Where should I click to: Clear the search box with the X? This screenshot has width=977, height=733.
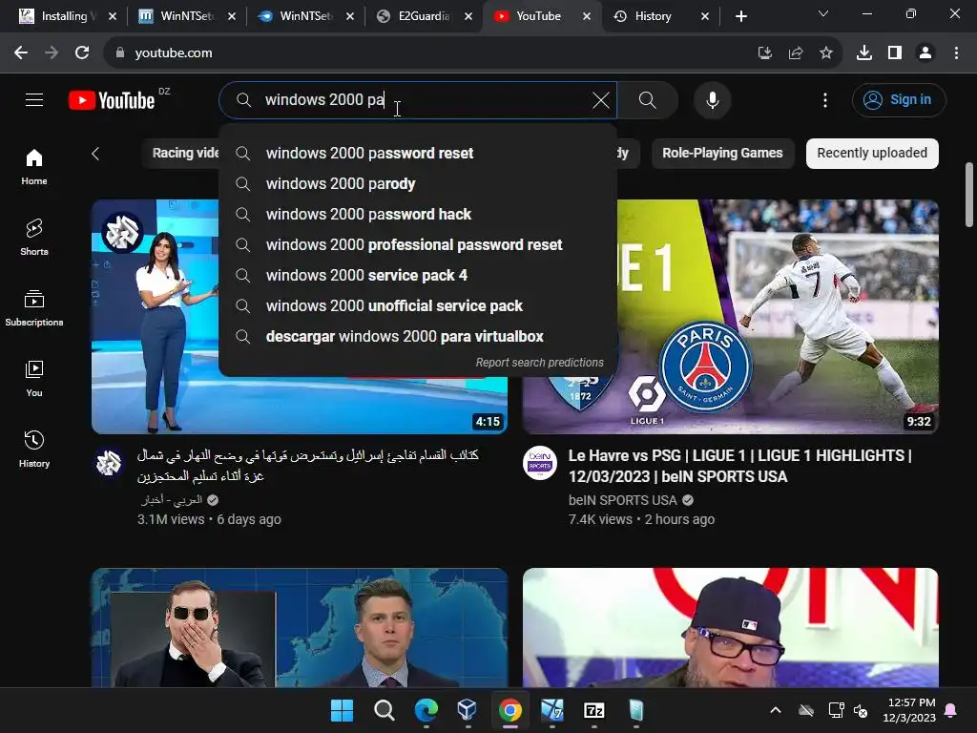pyautogui.click(x=601, y=99)
